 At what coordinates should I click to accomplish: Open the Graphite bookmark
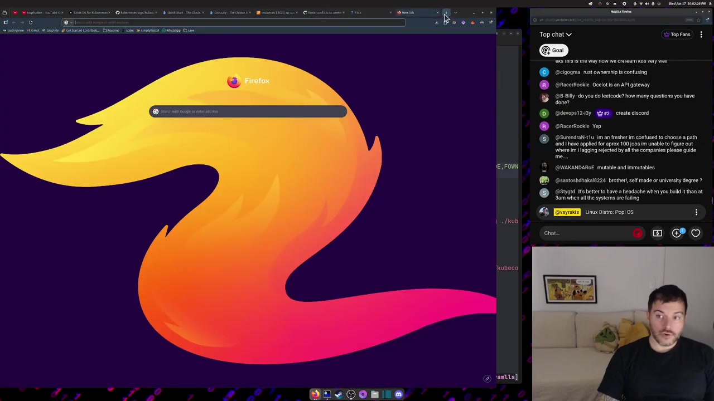click(x=51, y=30)
